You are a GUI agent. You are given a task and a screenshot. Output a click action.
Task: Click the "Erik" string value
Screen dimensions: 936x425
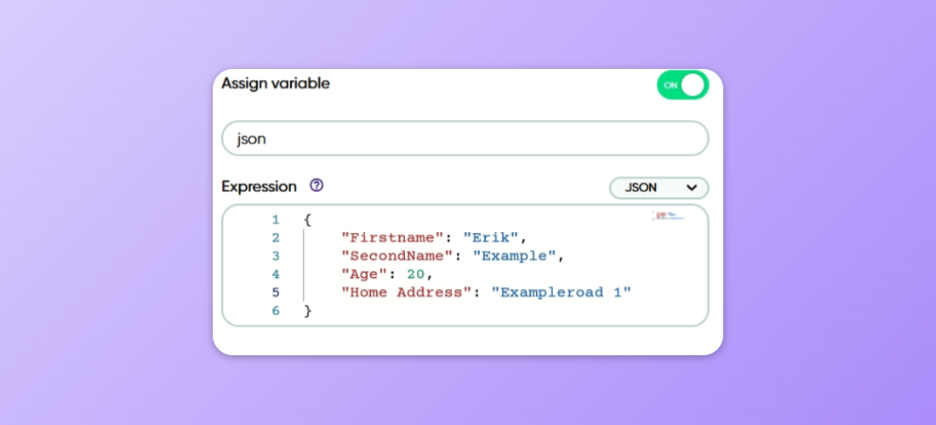click(x=491, y=238)
